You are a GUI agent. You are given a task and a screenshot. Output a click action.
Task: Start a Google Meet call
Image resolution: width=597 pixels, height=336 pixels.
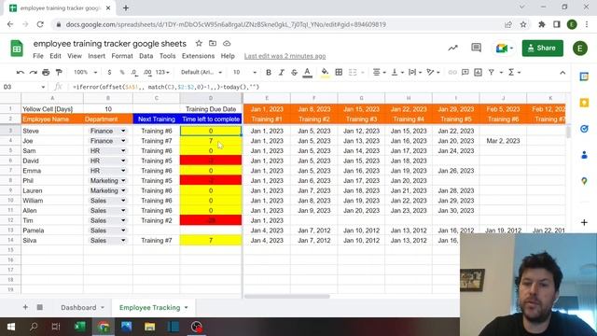tap(505, 49)
